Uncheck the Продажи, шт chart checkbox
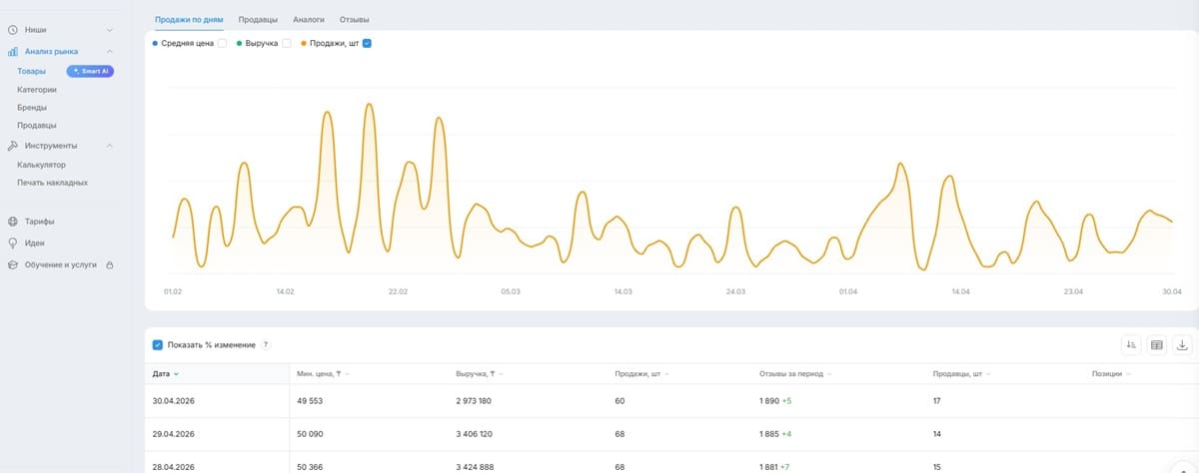Screen dimensions: 1199x473 tap(367, 44)
